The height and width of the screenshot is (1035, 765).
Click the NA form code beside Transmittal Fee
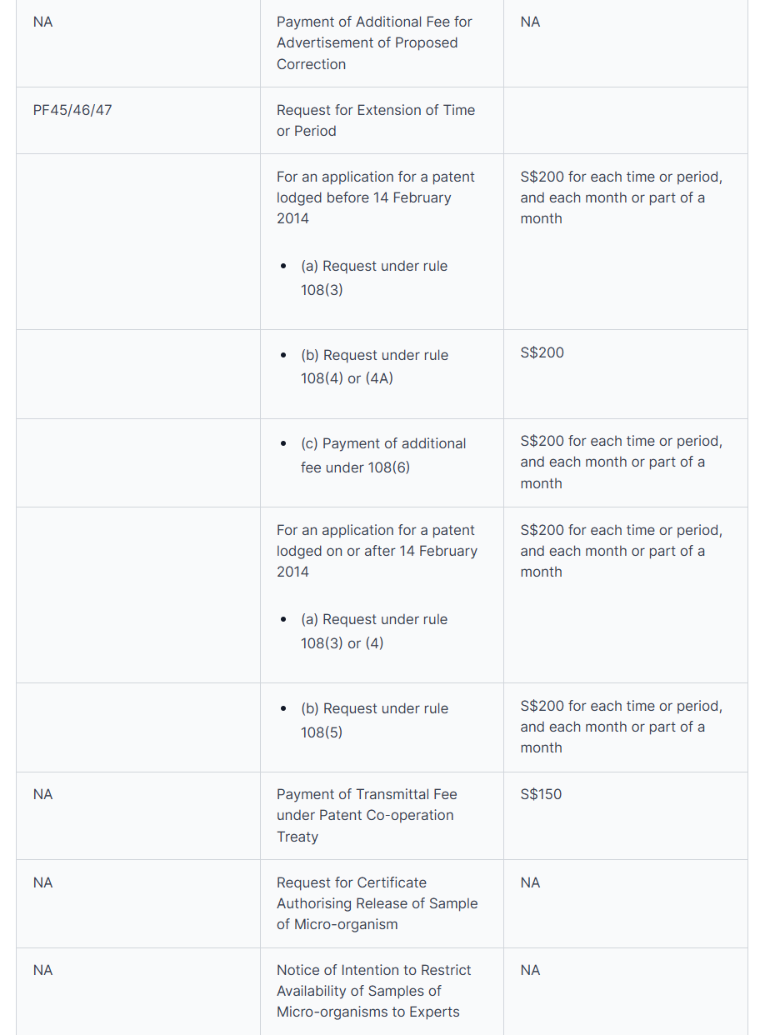tap(42, 794)
